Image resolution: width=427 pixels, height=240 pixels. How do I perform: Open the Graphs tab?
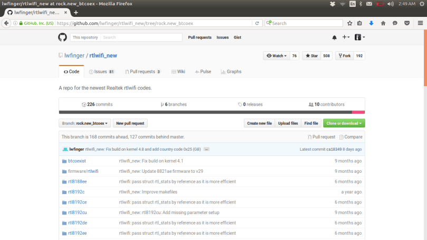coord(231,71)
